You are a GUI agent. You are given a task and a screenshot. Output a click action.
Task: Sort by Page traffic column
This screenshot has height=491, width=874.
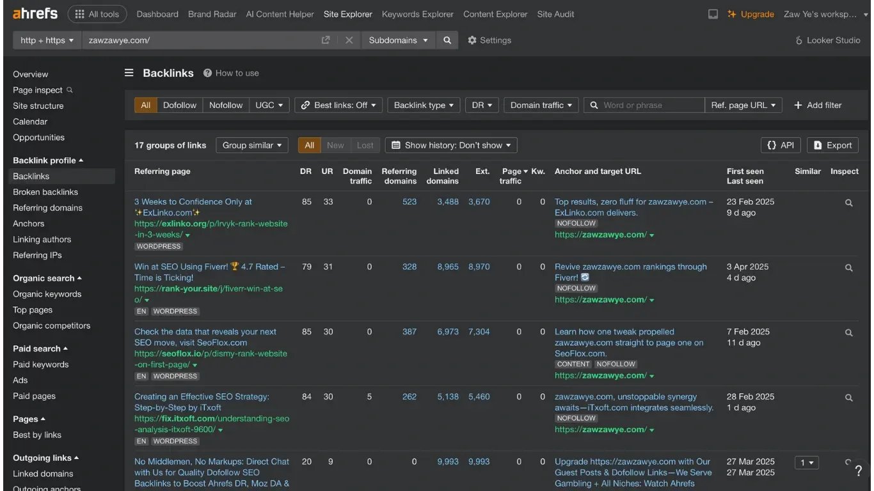(514, 176)
